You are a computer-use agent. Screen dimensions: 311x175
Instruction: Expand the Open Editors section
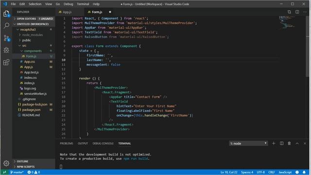click(x=34, y=18)
